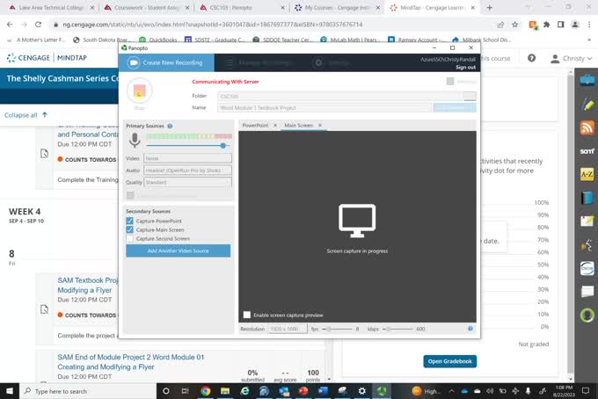Open Word from the Windows taskbar
Viewport: 598px width, 399px height.
pyautogui.click(x=323, y=391)
